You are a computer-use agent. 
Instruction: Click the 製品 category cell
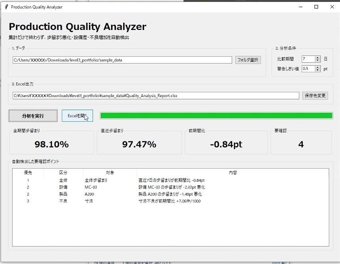pyautogui.click(x=63, y=194)
